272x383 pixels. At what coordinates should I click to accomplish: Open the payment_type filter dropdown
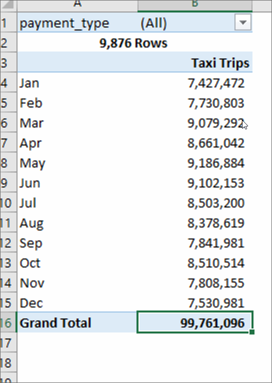pyautogui.click(x=242, y=22)
